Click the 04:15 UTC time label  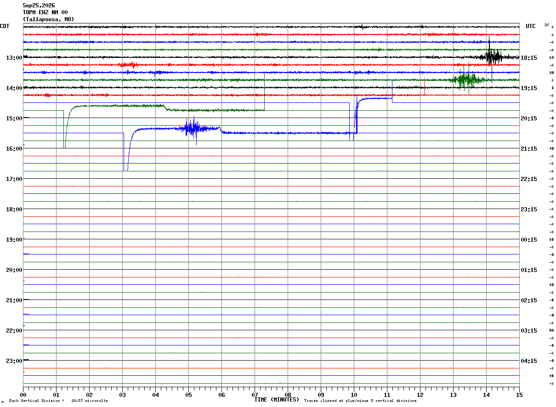pyautogui.click(x=529, y=361)
